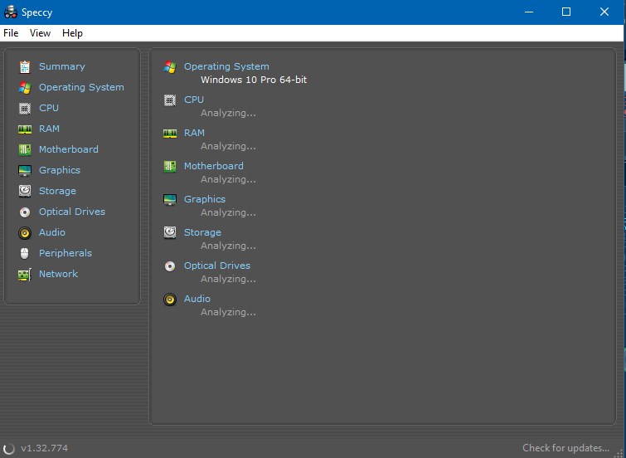Open the View menu
This screenshot has width=626, height=458.
tap(40, 33)
